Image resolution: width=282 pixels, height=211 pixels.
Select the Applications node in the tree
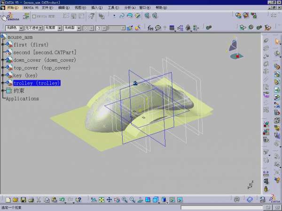pos(22,98)
